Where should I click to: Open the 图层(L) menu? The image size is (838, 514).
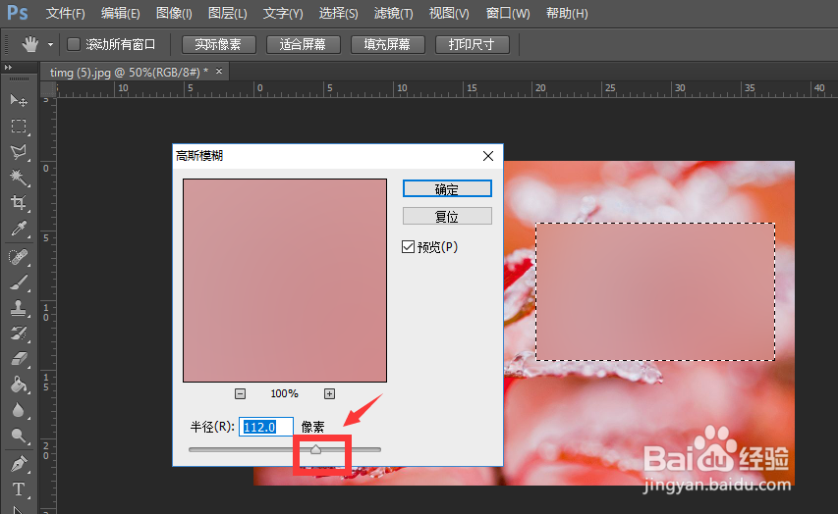click(228, 14)
